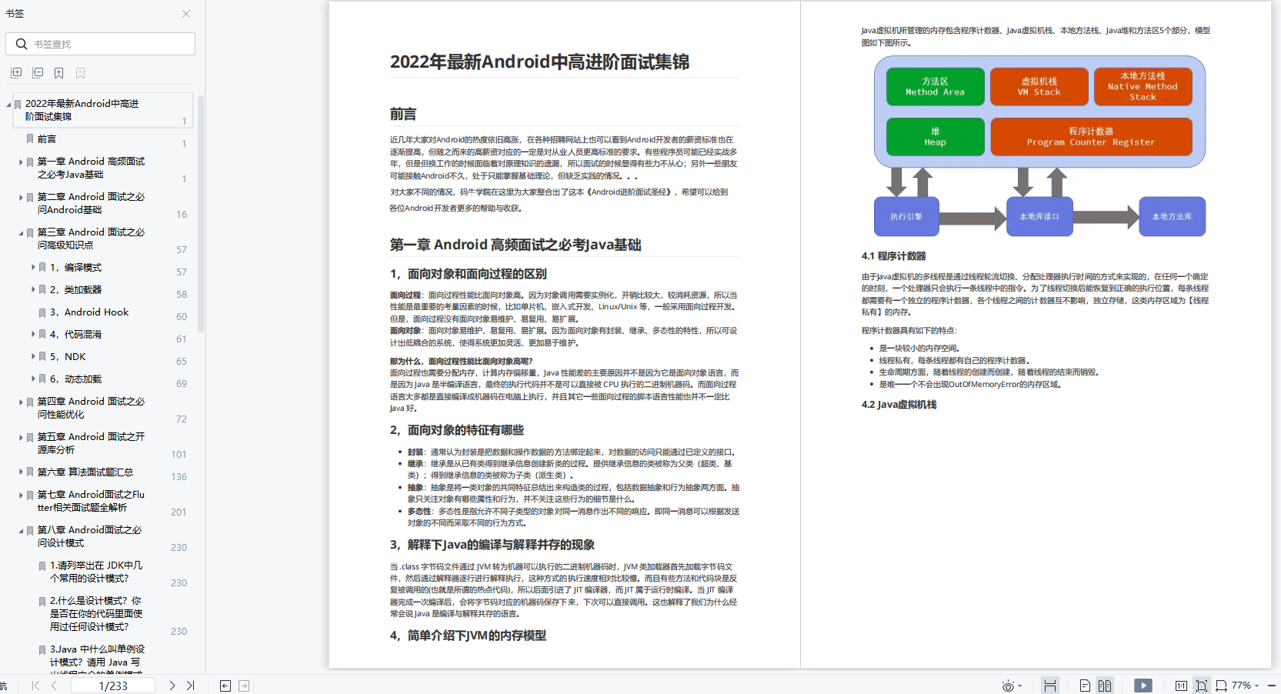1281x694 pixels.
Task: Jump to last page button
Action: [x=190, y=686]
